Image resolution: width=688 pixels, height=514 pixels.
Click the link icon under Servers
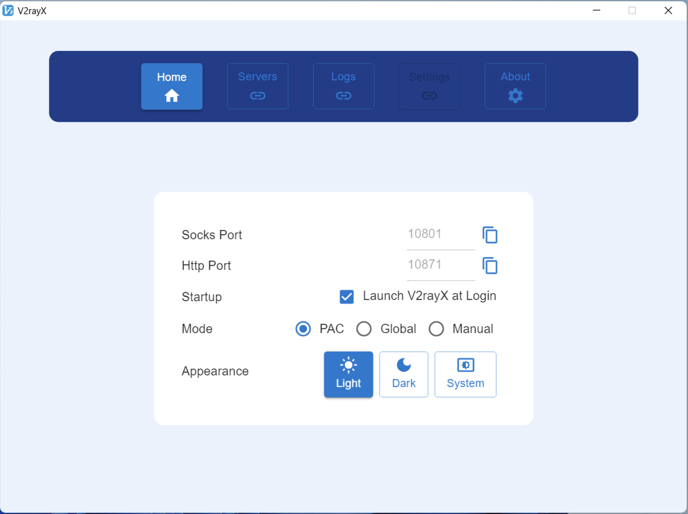[x=257, y=95]
